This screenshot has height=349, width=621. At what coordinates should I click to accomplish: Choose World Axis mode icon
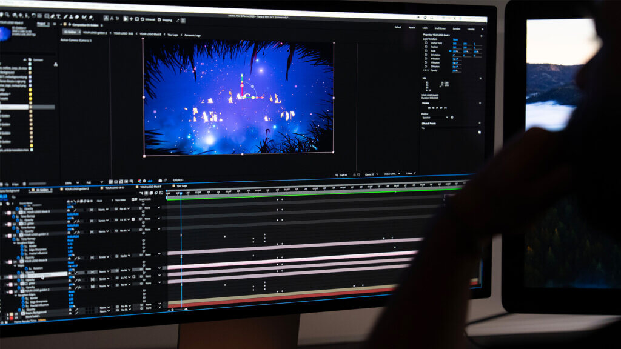coord(112,19)
